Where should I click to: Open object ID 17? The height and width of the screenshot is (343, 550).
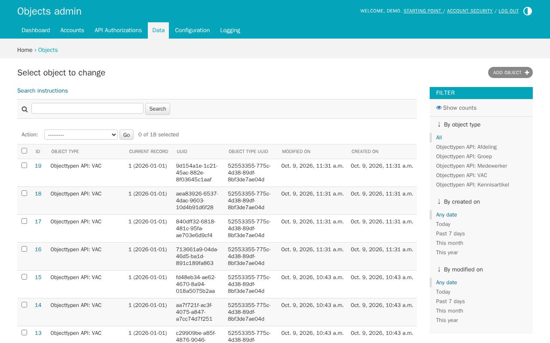coord(38,222)
